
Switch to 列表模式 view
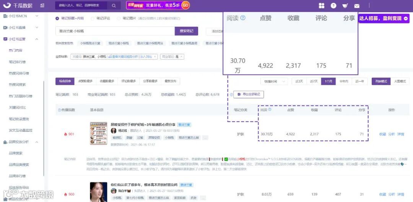click(381, 81)
